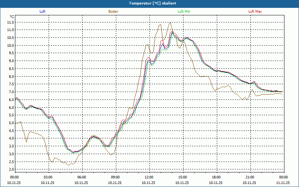Select the "Boden" legend label
The height and width of the screenshot is (187, 299).
pos(113,12)
